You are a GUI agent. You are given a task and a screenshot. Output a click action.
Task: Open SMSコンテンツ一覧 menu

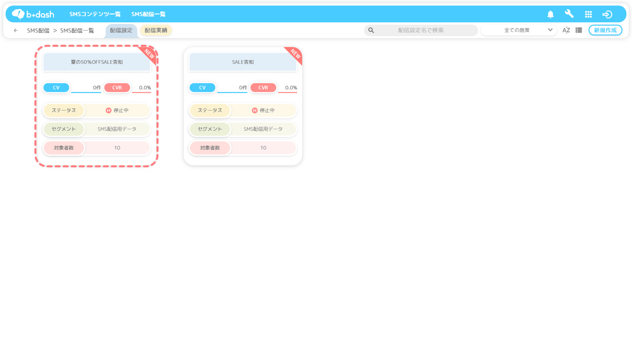[95, 14]
